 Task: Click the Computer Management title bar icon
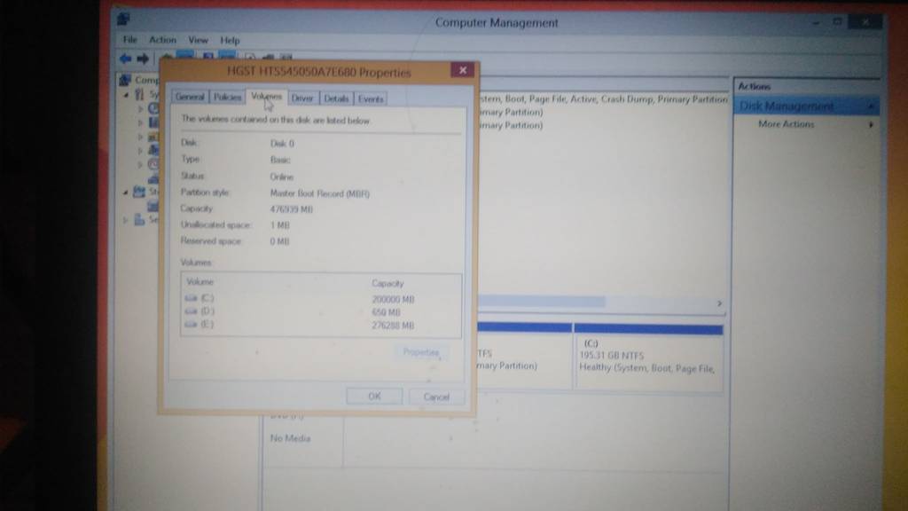[x=123, y=20]
